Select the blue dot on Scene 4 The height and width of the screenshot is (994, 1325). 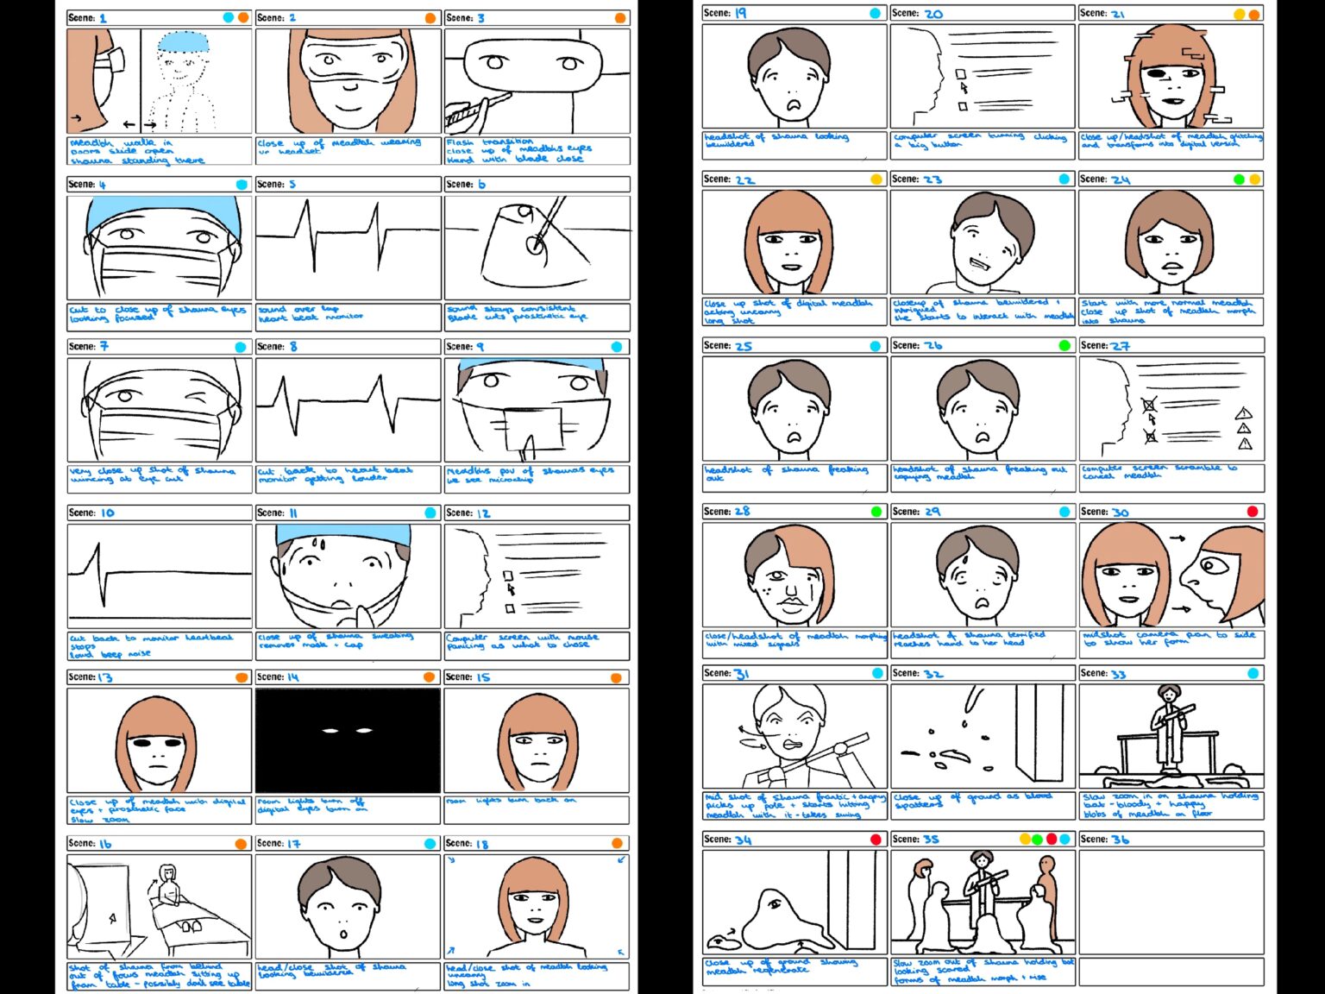(242, 185)
